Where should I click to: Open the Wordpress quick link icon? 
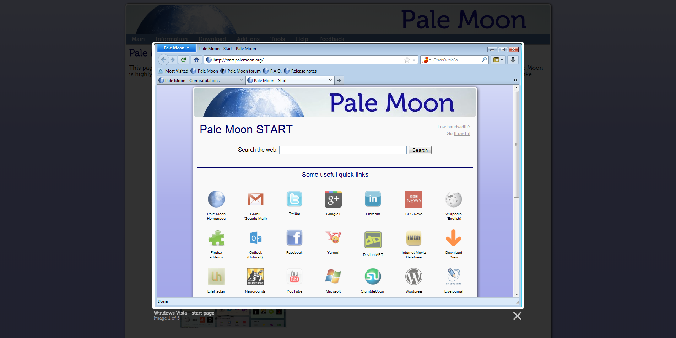pos(414,277)
